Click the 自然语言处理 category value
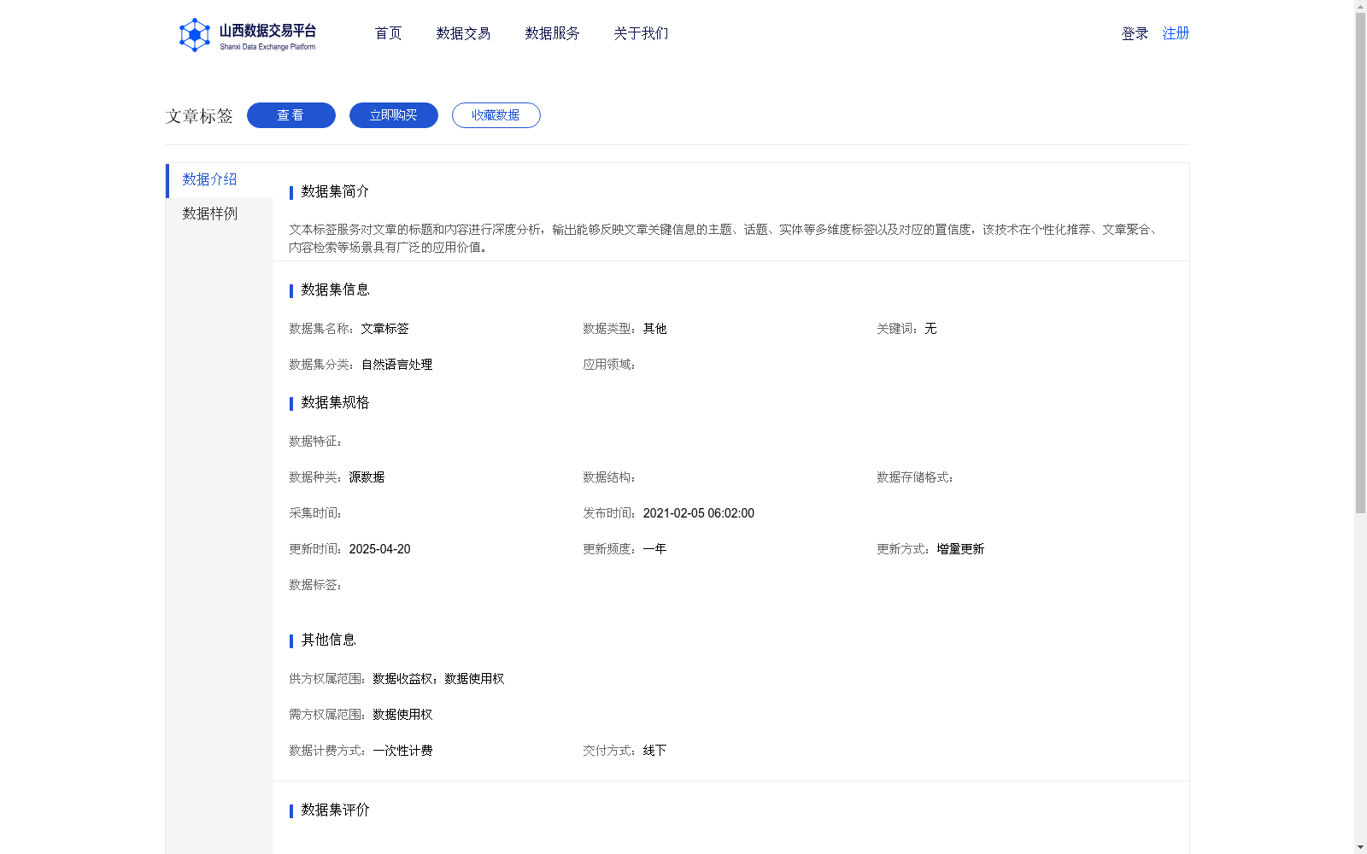 pyautogui.click(x=396, y=365)
